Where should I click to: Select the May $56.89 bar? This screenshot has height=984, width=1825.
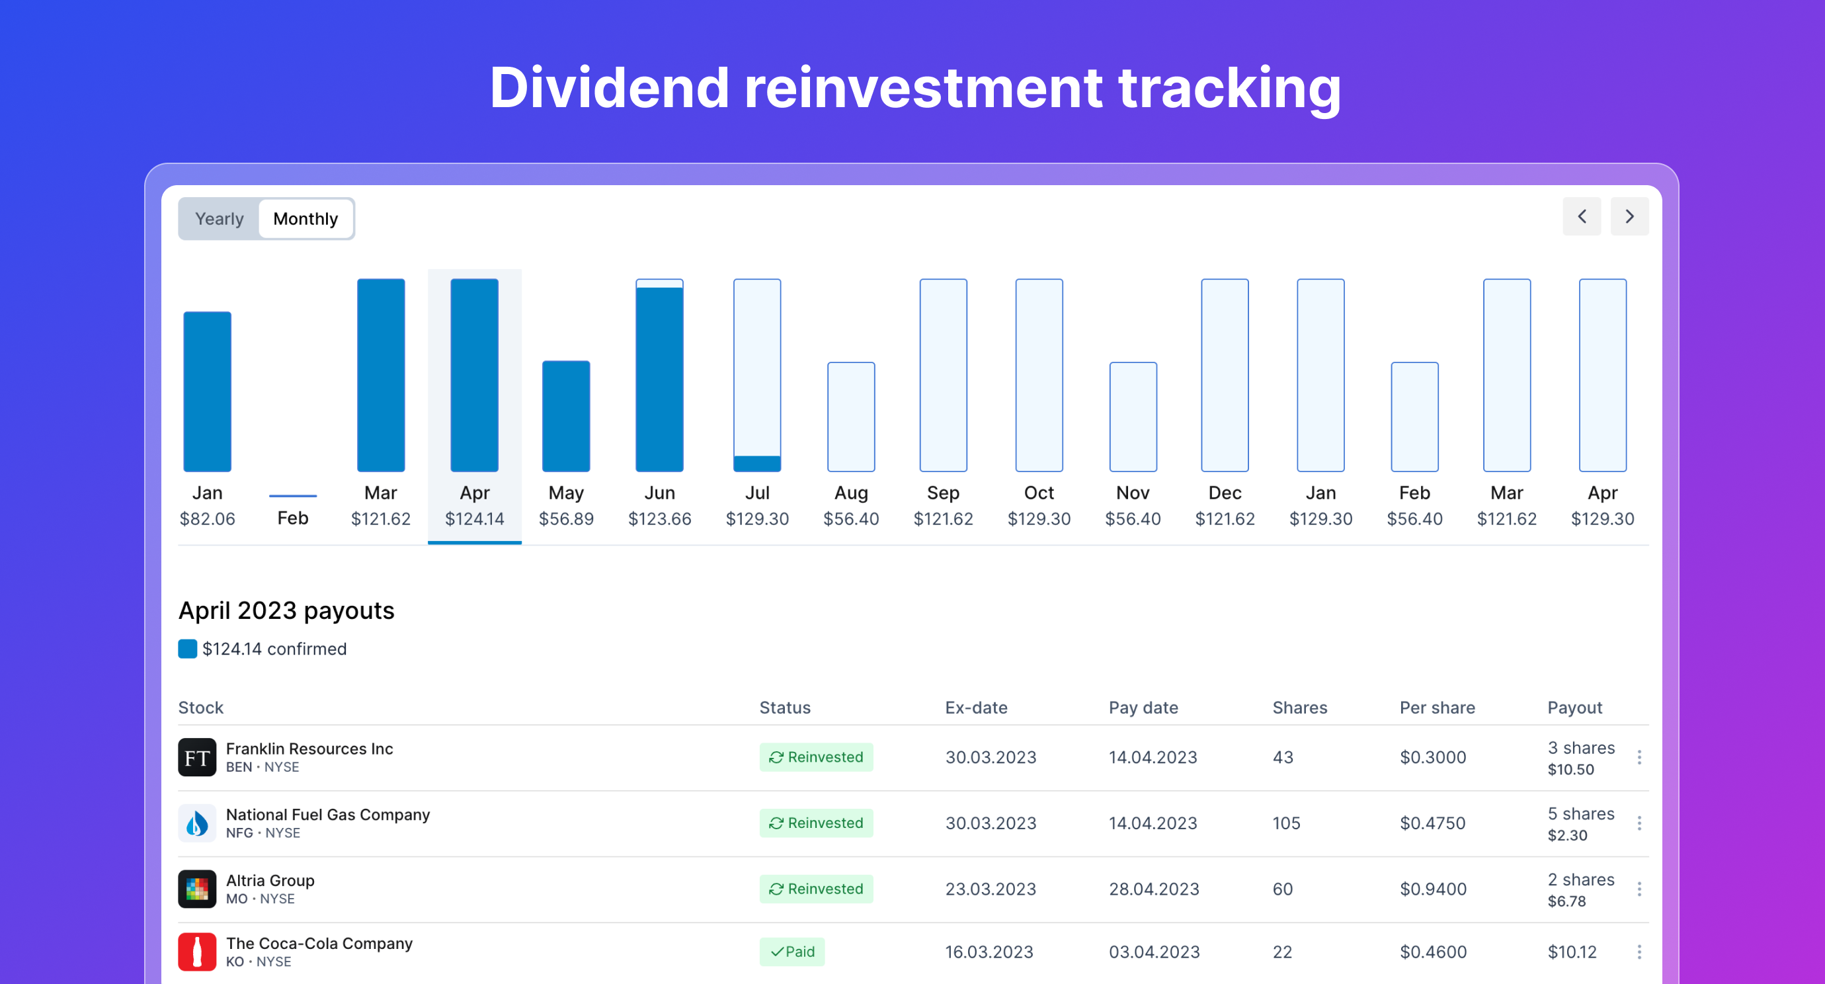point(566,417)
